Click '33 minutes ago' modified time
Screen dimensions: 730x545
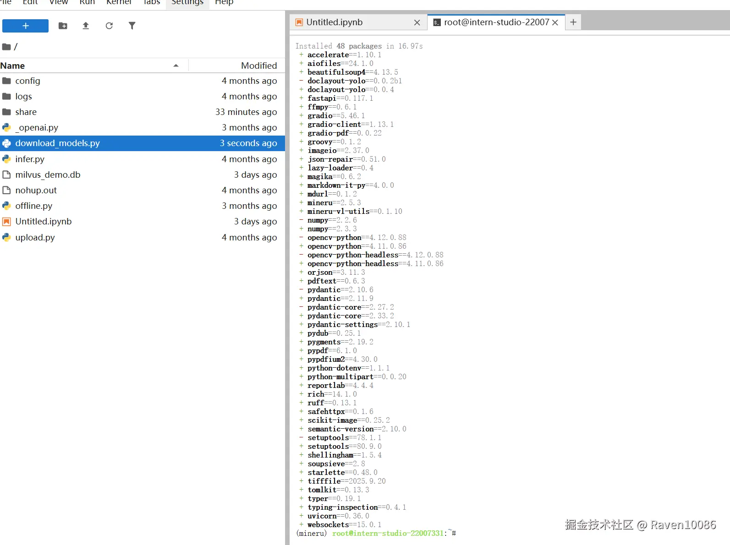(246, 112)
